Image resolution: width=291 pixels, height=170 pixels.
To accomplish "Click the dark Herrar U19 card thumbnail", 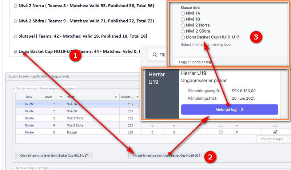I will (162, 94).
